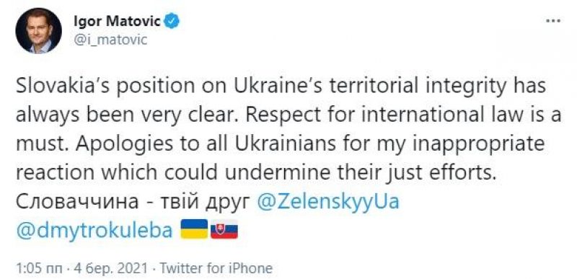This screenshot has height=279, width=577.
Task: Open the @dmytrokuleba mention
Action: [x=95, y=231]
